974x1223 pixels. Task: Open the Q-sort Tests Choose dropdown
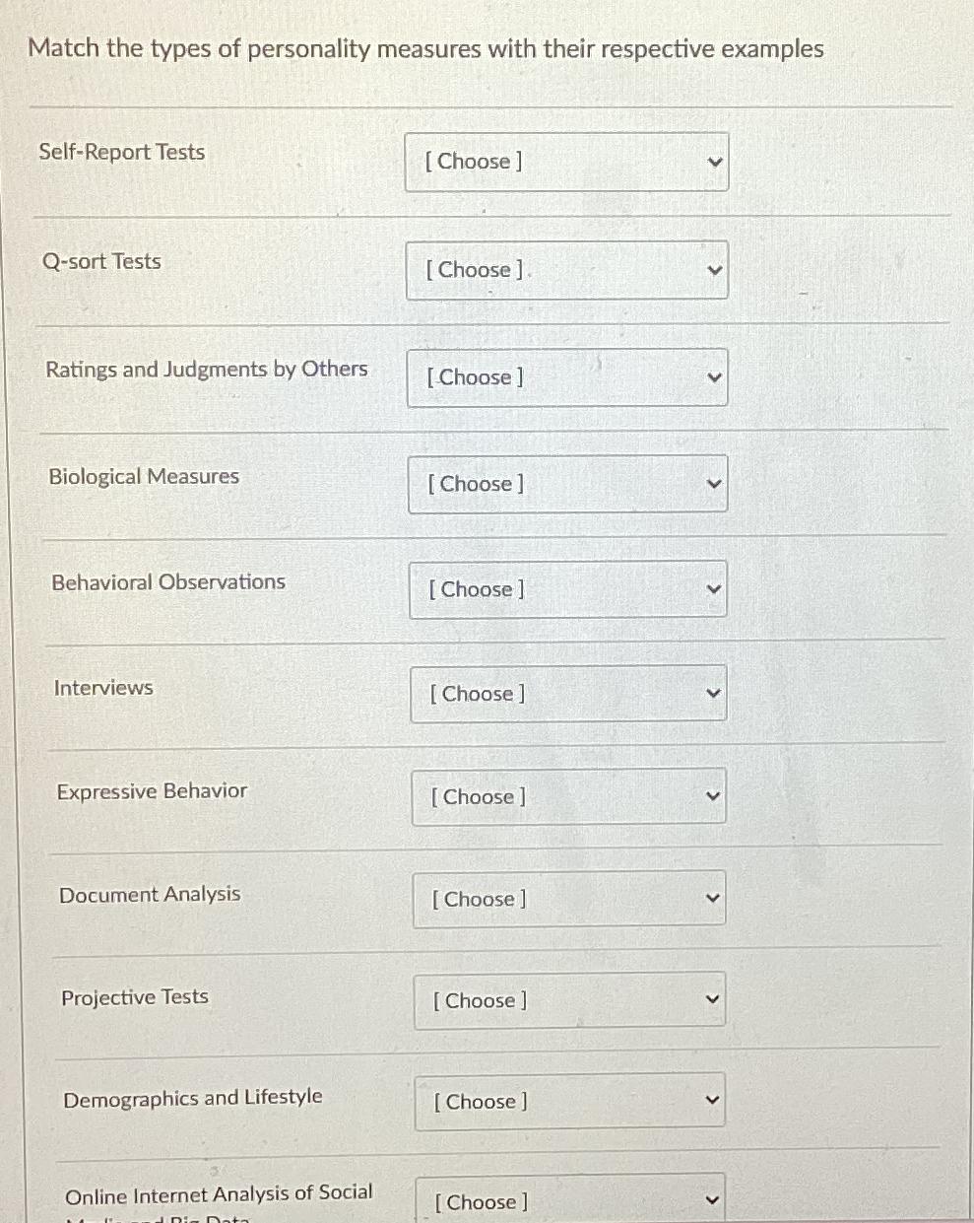tap(566, 269)
